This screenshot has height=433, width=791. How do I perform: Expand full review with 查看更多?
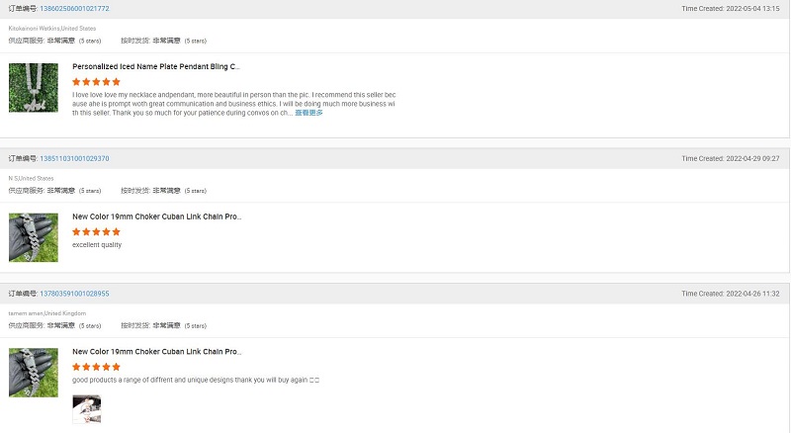(308, 113)
